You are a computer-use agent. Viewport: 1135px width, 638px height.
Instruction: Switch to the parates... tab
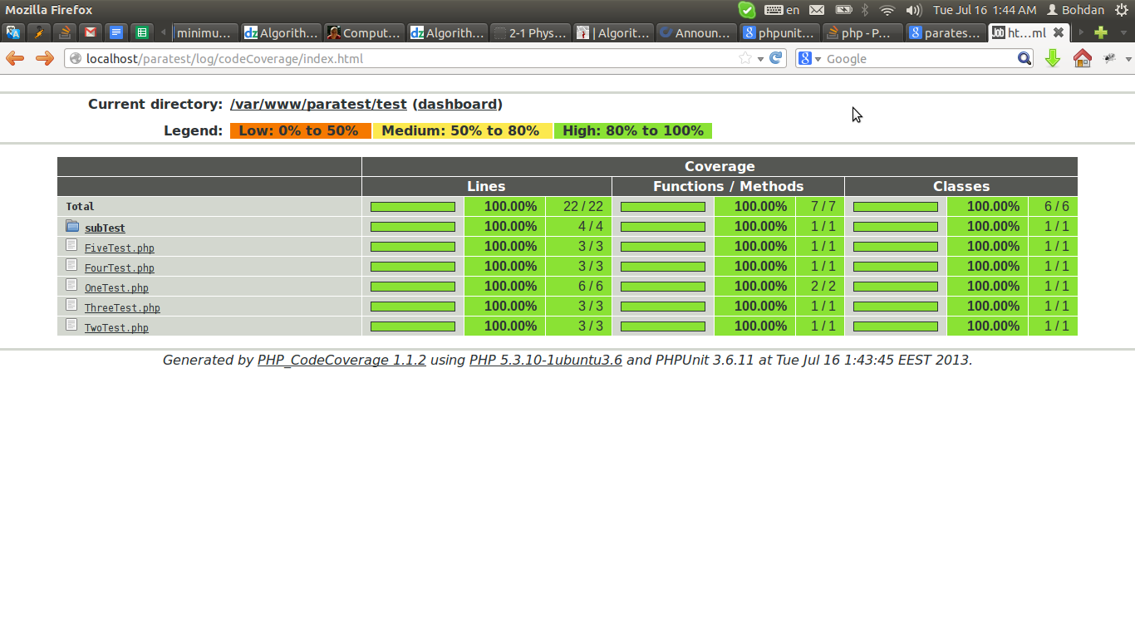[946, 32]
